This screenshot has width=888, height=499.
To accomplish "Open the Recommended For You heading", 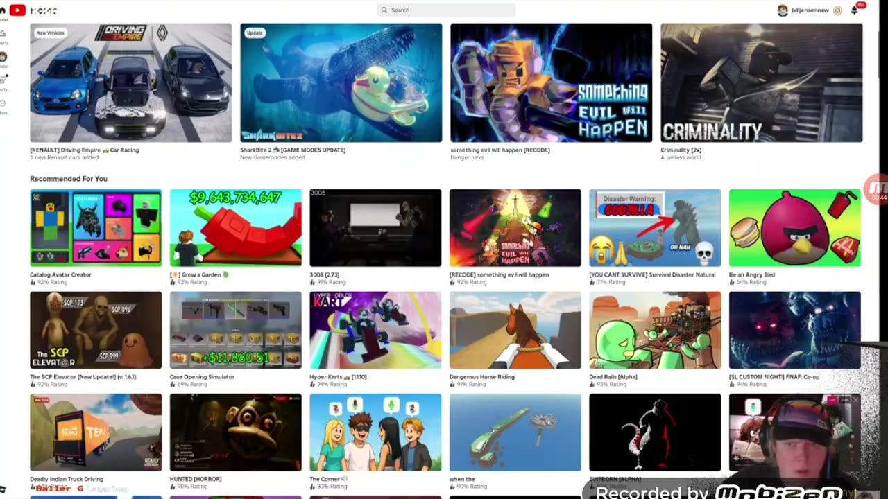I will pos(69,179).
